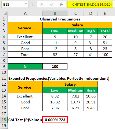This screenshot has width=115, height=129.
Task: Select row 9 header
Action: (x=4, y=67)
